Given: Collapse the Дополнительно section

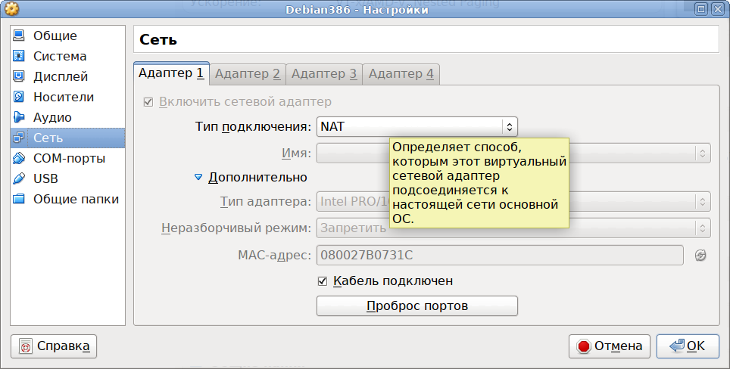Looking at the screenshot, I should [x=198, y=177].
